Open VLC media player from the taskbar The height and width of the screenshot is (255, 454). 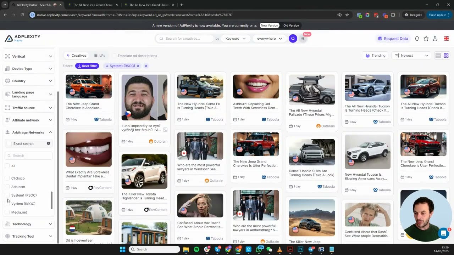tap(279, 249)
